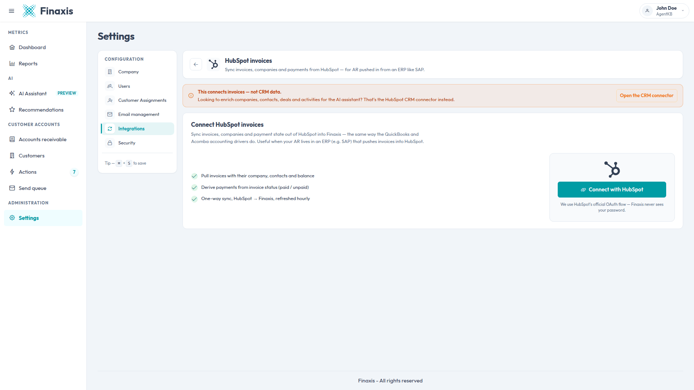
Task: Click the S key hint in Tip
Action: 129,163
